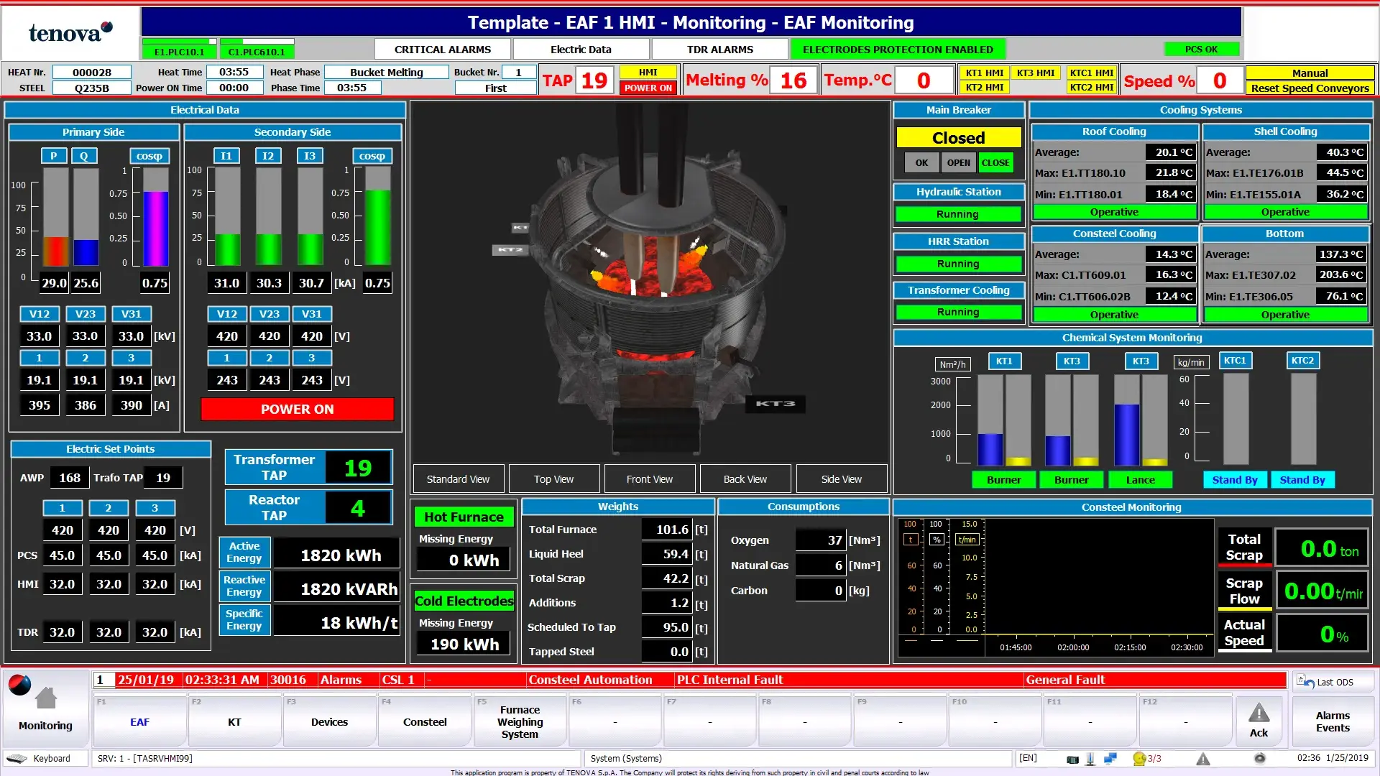Click the Keyboard icon in status bar

click(x=17, y=758)
